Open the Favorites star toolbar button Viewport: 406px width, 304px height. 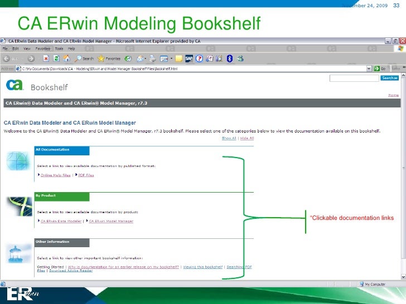pyautogui.click(x=109, y=58)
